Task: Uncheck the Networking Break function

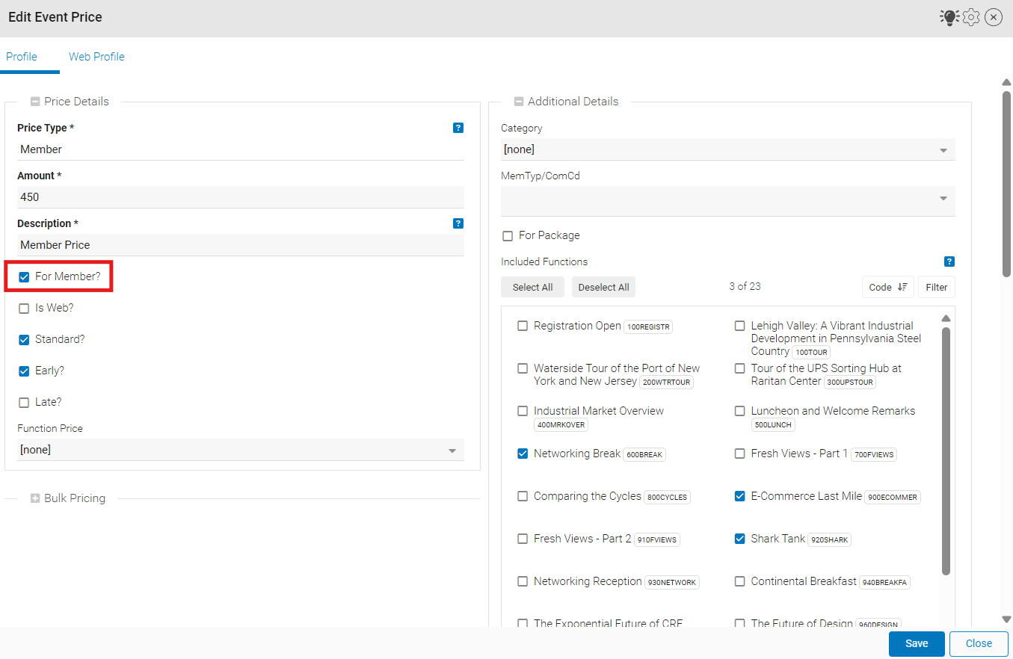Action: [523, 454]
